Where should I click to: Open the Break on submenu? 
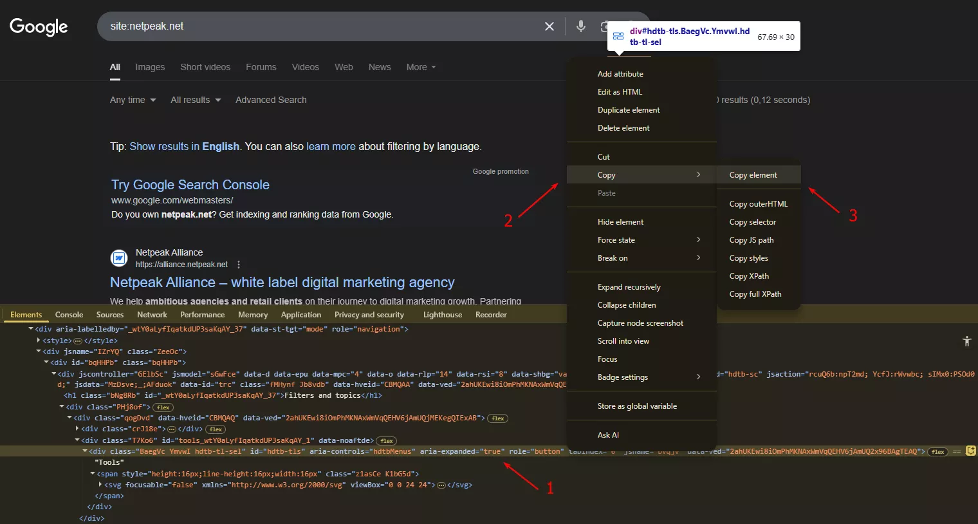point(641,258)
